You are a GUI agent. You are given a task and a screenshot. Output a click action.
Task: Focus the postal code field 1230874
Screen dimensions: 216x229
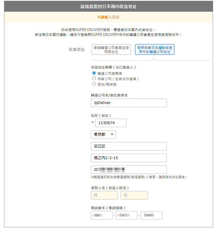pyautogui.click(x=111, y=123)
